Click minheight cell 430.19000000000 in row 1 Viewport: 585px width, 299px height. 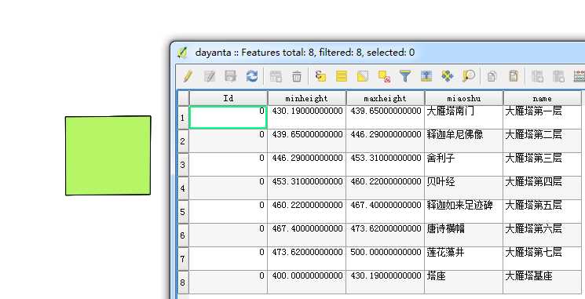coord(307,118)
